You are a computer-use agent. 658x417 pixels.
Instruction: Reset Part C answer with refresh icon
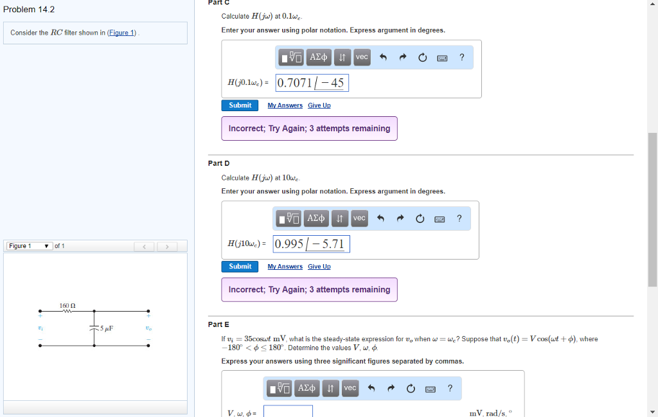coord(423,57)
